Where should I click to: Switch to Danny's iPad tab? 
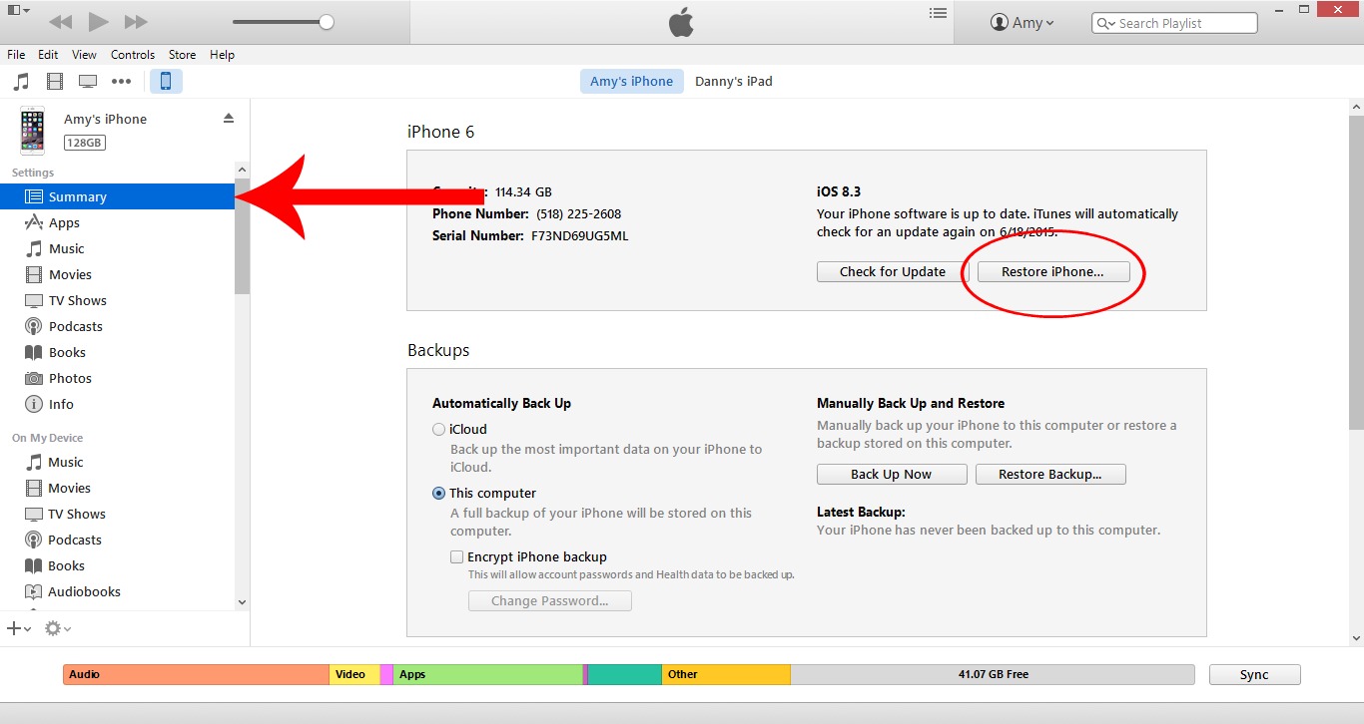tap(733, 82)
